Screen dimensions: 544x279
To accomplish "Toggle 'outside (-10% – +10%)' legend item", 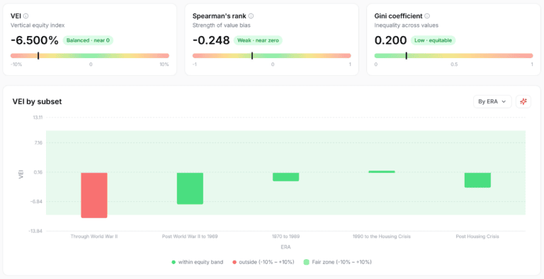I will [263, 262].
